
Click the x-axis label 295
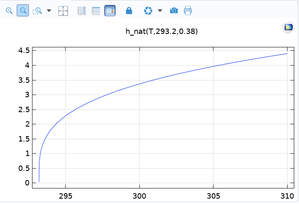pos(65,196)
